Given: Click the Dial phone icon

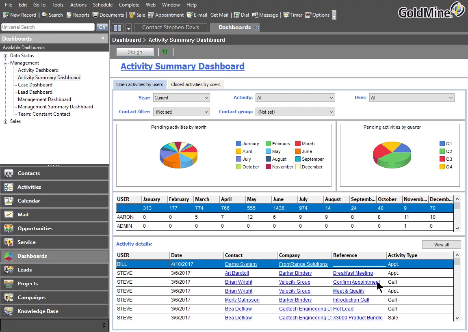Looking at the screenshot, I should 236,15.
